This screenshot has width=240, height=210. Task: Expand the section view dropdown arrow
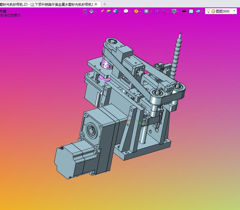pyautogui.click(x=168, y=11)
